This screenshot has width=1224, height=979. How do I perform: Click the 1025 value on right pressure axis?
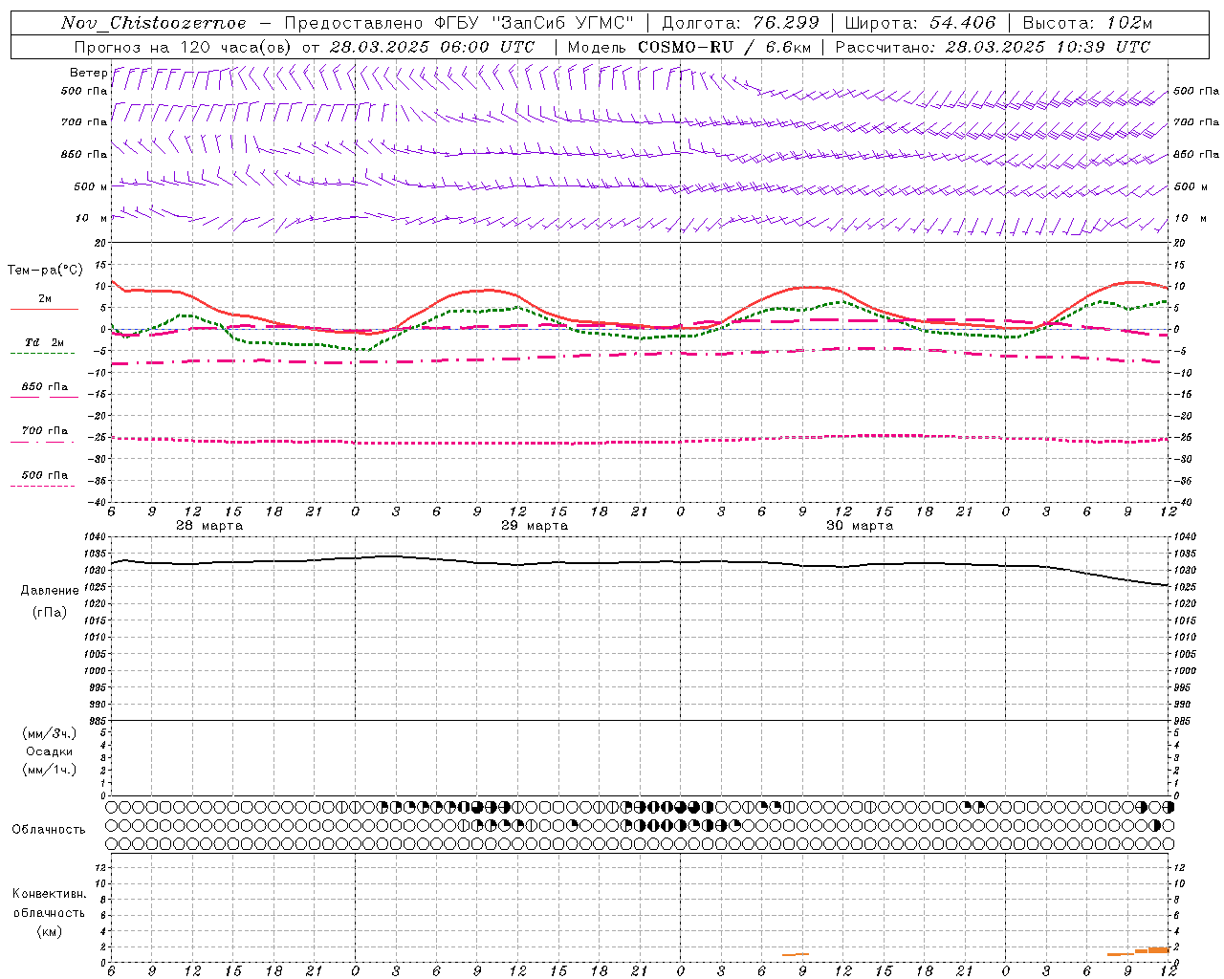1186,587
